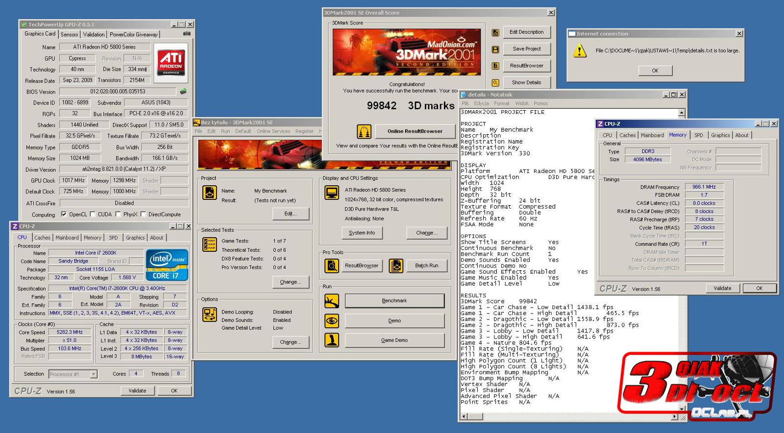The image size is (784, 433).
Task: Open the Run menu in 3DMark2001 SE
Action: click(x=225, y=131)
